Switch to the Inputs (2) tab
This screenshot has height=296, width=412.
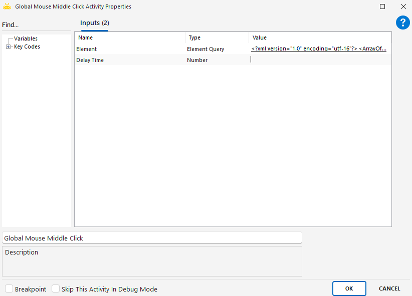[x=95, y=23]
